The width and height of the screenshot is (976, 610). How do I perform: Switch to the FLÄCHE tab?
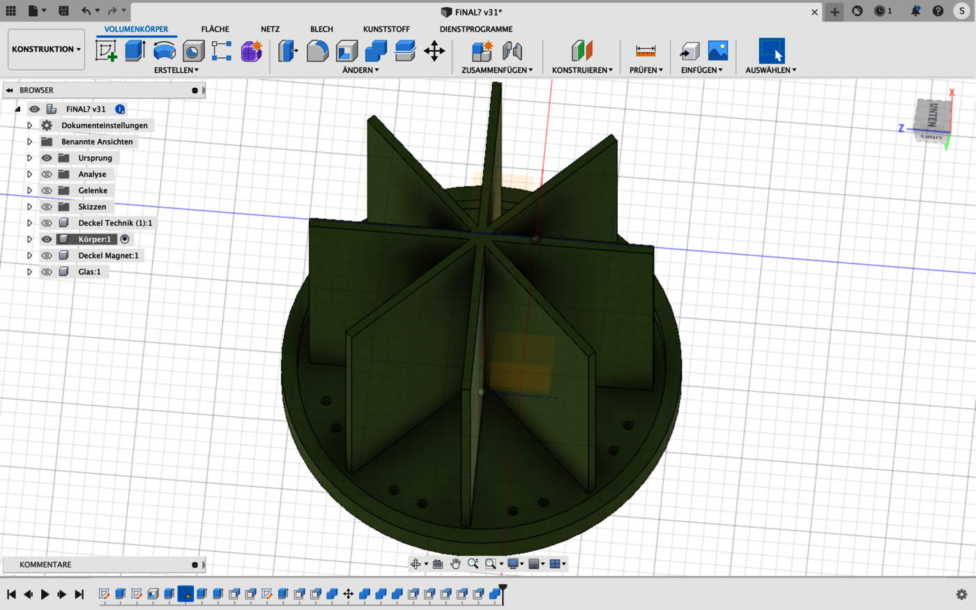[x=215, y=29]
